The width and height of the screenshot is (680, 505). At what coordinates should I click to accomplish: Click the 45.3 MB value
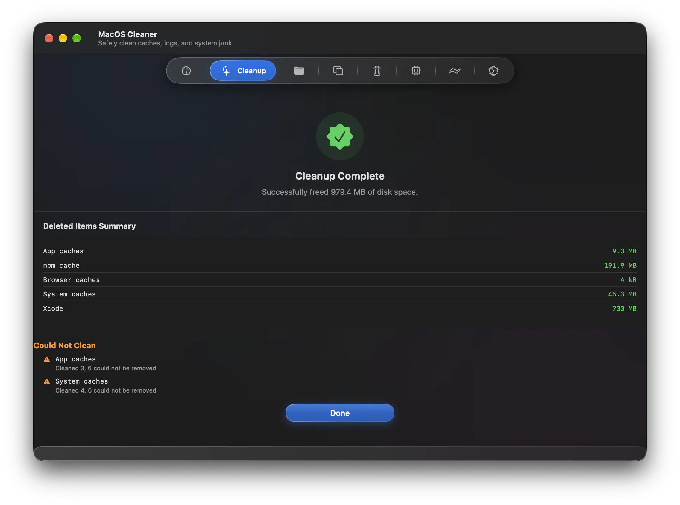point(622,294)
